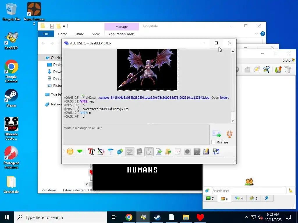The width and height of the screenshot is (298, 223).
Task: Open the blue funnel message filter
Action: 110,152
